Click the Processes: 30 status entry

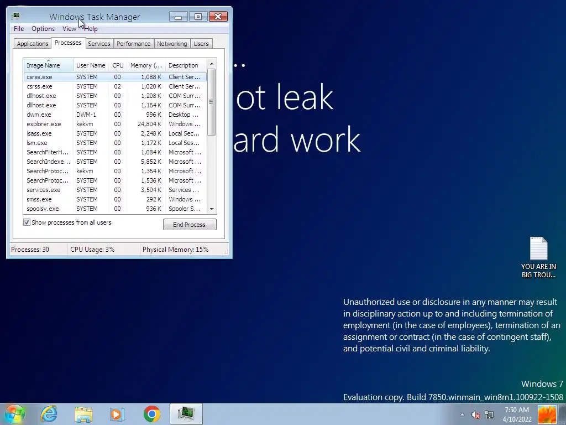click(30, 250)
